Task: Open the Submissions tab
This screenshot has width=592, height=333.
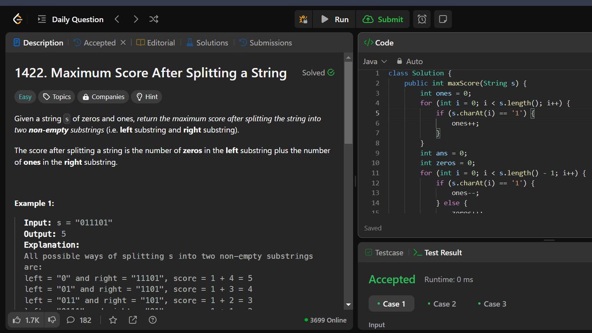Action: pyautogui.click(x=265, y=43)
